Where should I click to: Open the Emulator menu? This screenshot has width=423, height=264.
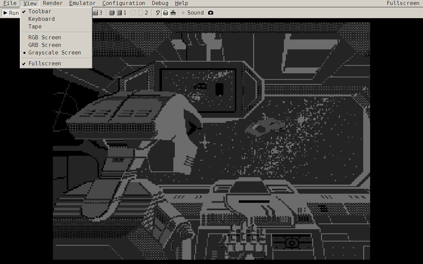[x=82, y=3]
